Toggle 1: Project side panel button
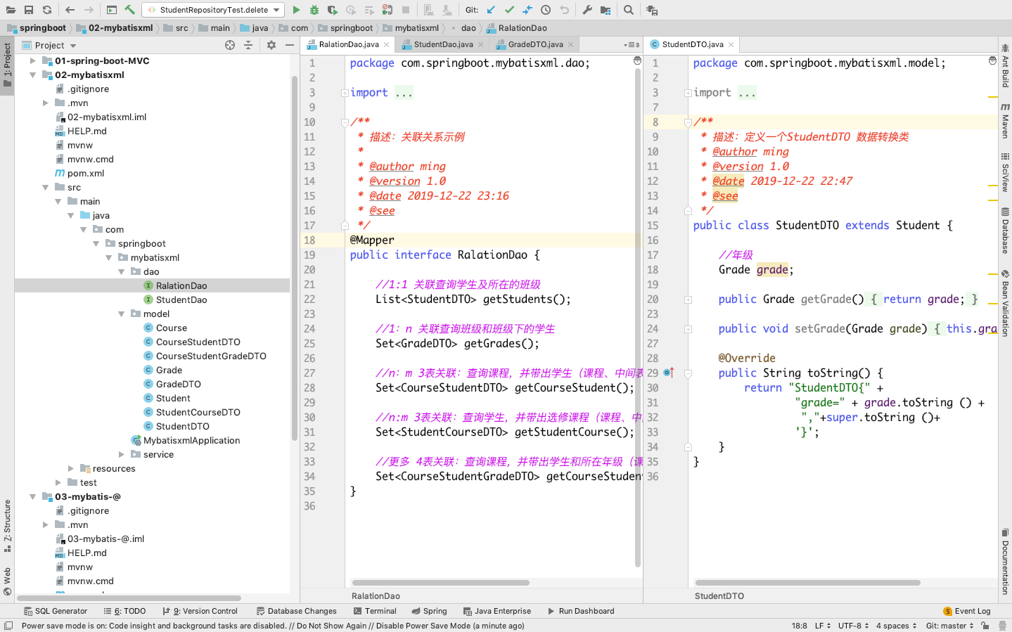Image resolution: width=1012 pixels, height=632 pixels. (x=7, y=65)
